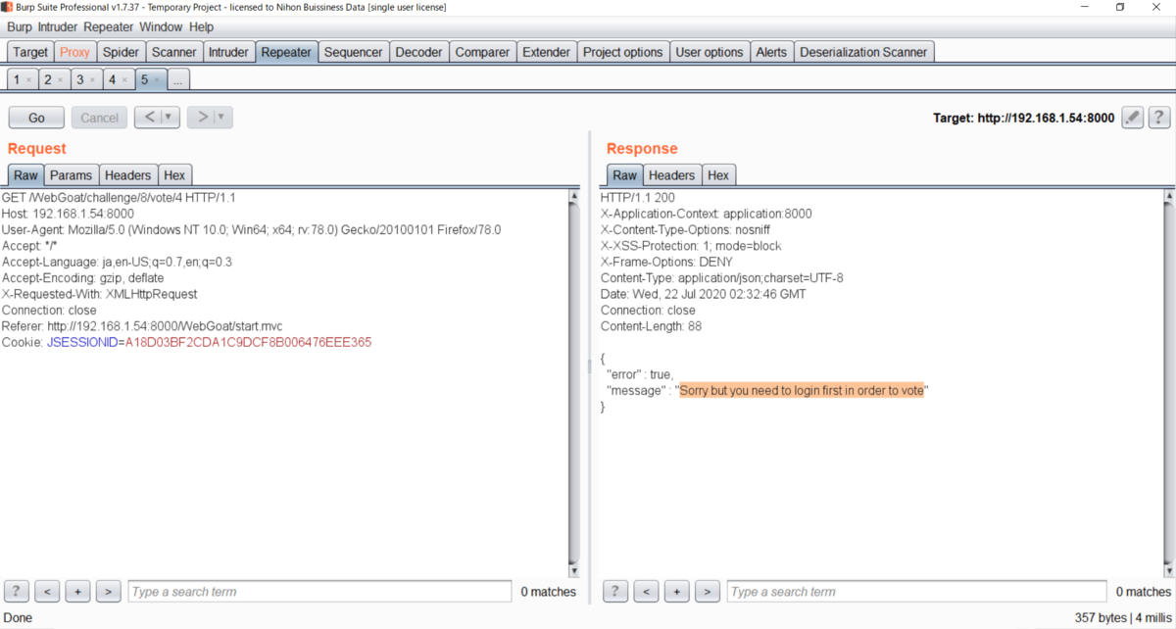Show response Raw view
The height and width of the screenshot is (629, 1176).
click(625, 175)
